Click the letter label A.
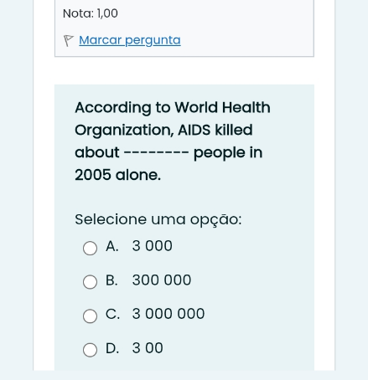Viewport: 368px width, 380px height. (x=112, y=246)
